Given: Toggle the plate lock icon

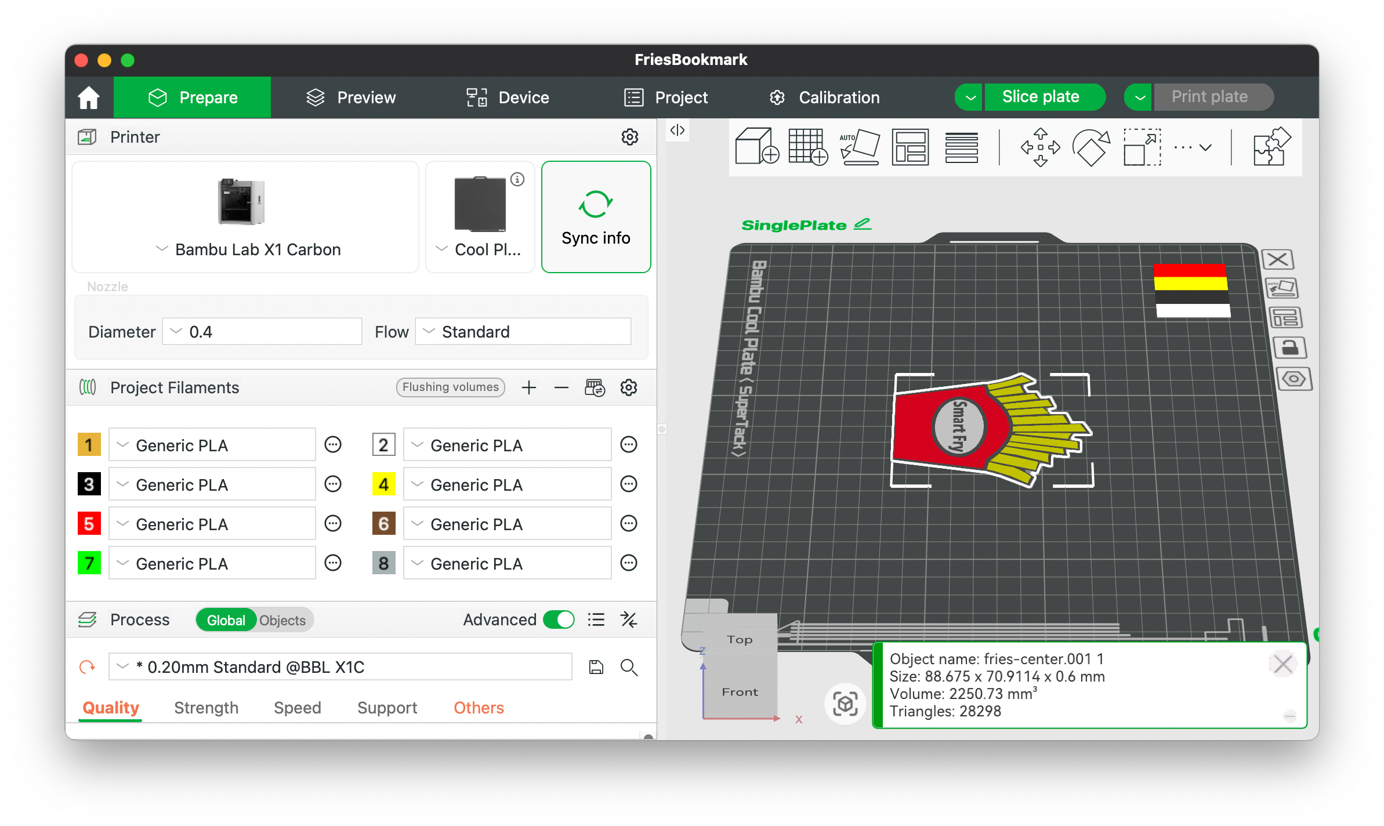Looking at the screenshot, I should point(1289,348).
